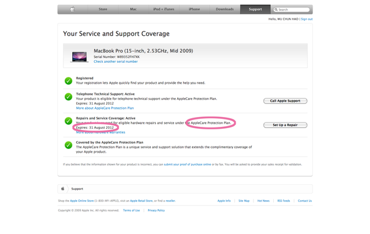Click the Sign out link
This screenshot has height=234, width=370.
306,19
